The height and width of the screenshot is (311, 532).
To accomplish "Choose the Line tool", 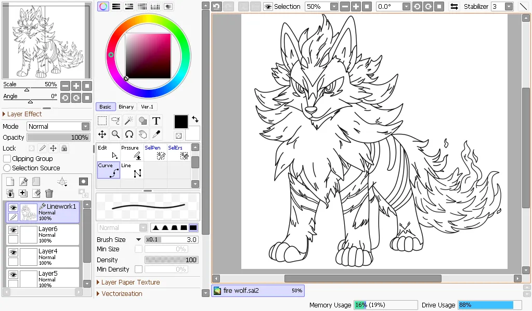I will coord(132,170).
